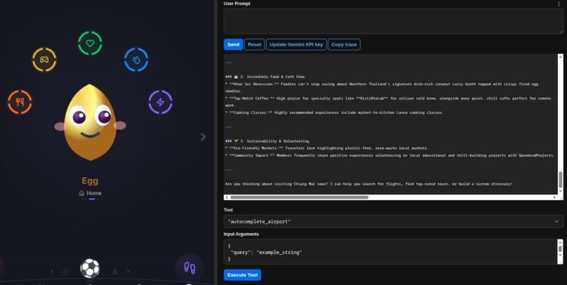Click the Copy trace button
567x285 pixels.
[344, 44]
